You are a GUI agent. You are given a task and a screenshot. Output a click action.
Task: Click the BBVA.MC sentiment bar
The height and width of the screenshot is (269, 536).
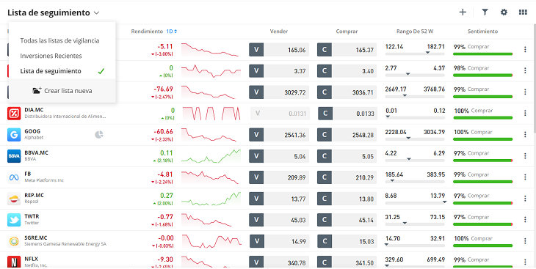click(x=482, y=160)
